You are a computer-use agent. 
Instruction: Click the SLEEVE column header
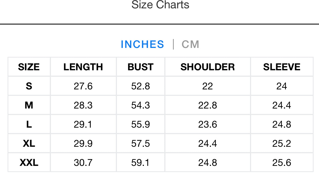click(282, 67)
